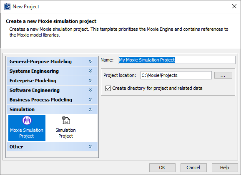The width and height of the screenshot is (241, 175).
Task: Expand the Software Engineering chevron icon
Action: [x=90, y=90]
